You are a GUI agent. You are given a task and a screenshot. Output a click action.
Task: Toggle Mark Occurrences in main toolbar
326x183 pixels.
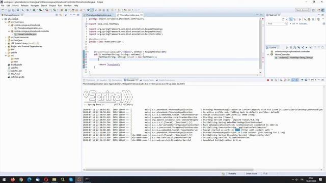coord(93,10)
